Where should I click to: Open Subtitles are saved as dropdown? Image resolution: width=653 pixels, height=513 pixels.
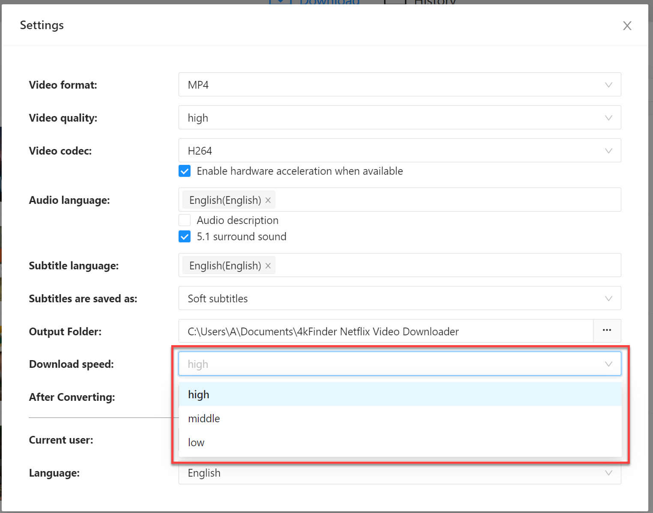(400, 298)
